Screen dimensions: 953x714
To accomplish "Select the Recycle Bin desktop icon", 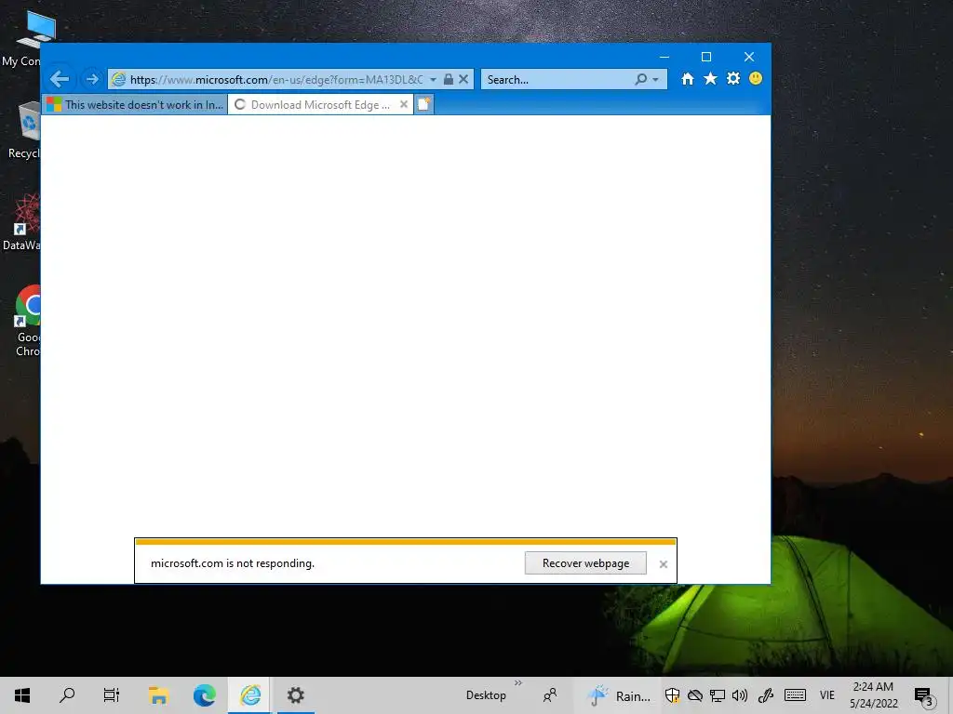I will pyautogui.click(x=23, y=130).
